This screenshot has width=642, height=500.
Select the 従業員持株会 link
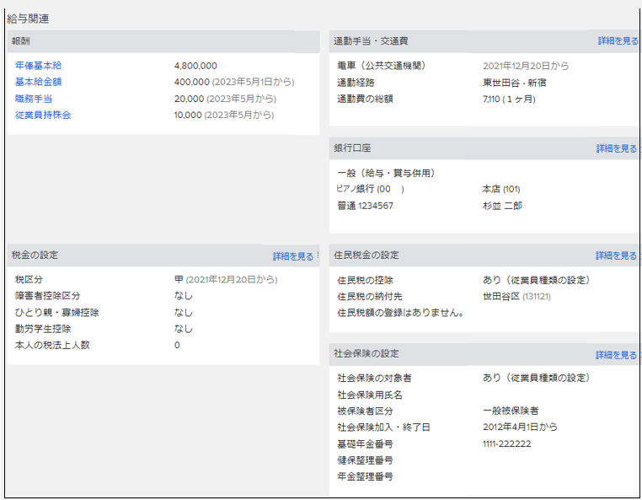click(43, 116)
